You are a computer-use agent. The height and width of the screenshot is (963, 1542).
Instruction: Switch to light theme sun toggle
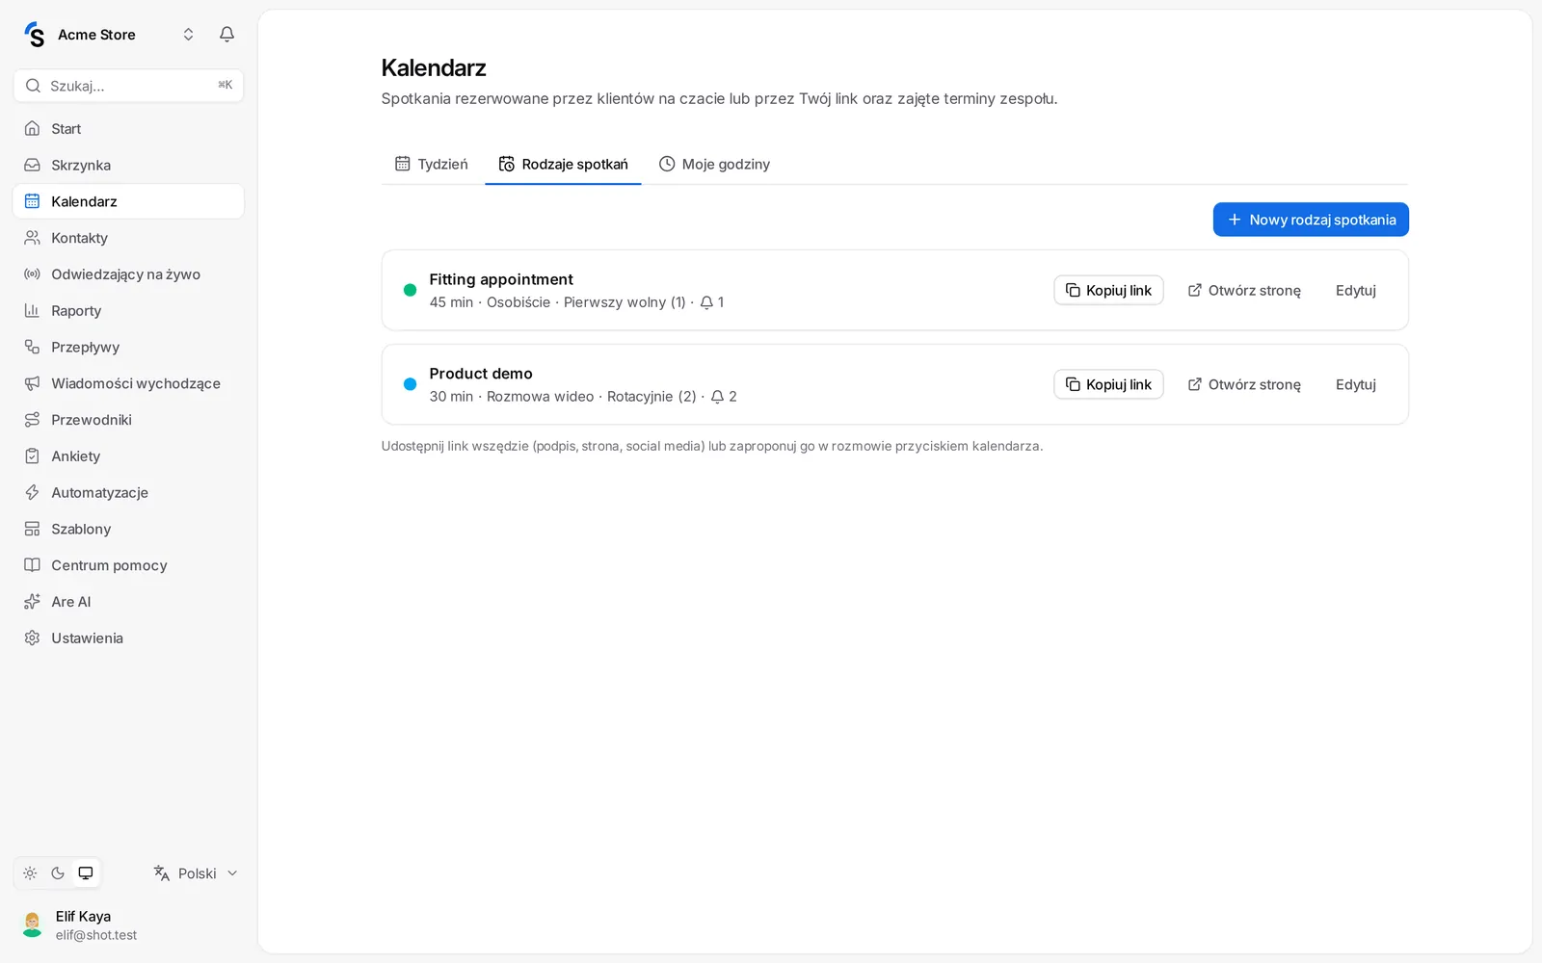(x=30, y=873)
